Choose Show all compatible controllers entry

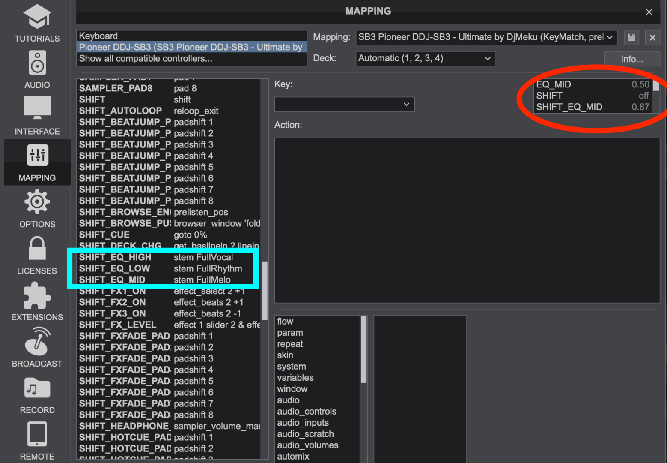191,59
